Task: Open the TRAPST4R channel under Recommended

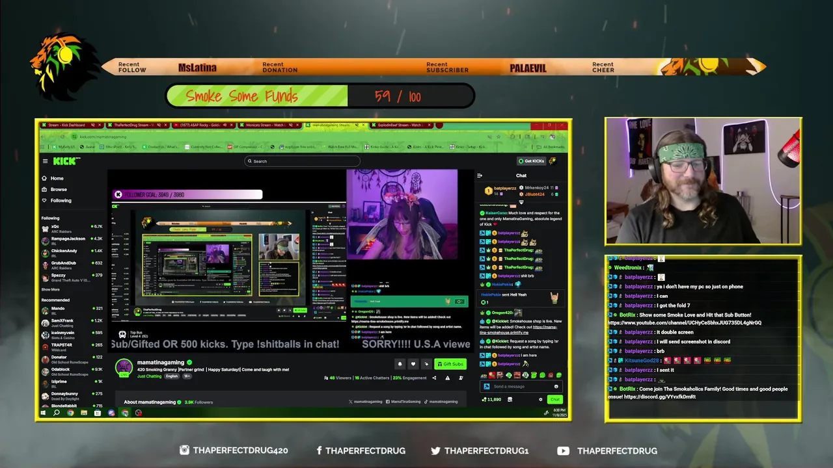Action: (72, 346)
